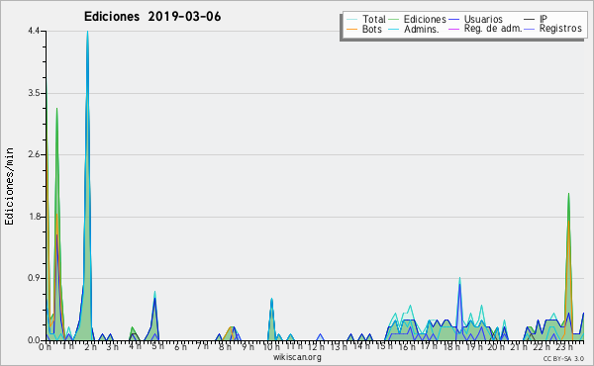Click the chart title Ediciones 2019-03-06
Screen dimensions: 594x366
152,17
